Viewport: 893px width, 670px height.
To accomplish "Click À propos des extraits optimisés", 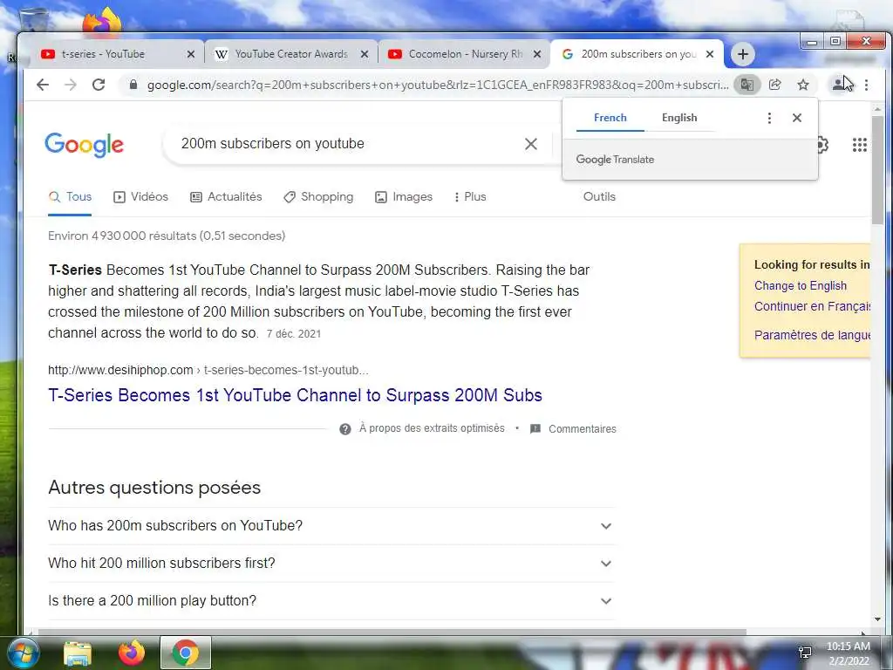I will point(432,428).
